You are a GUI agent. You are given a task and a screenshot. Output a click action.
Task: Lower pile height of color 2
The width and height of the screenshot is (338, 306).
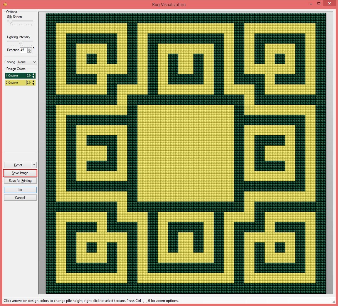[x=33, y=84]
